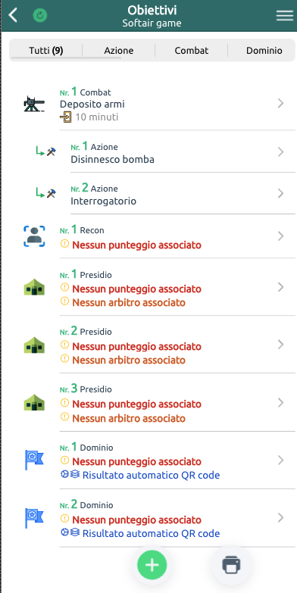The image size is (297, 593).
Task: Show all objectives via Tutti (9) tab
Action: 45,50
